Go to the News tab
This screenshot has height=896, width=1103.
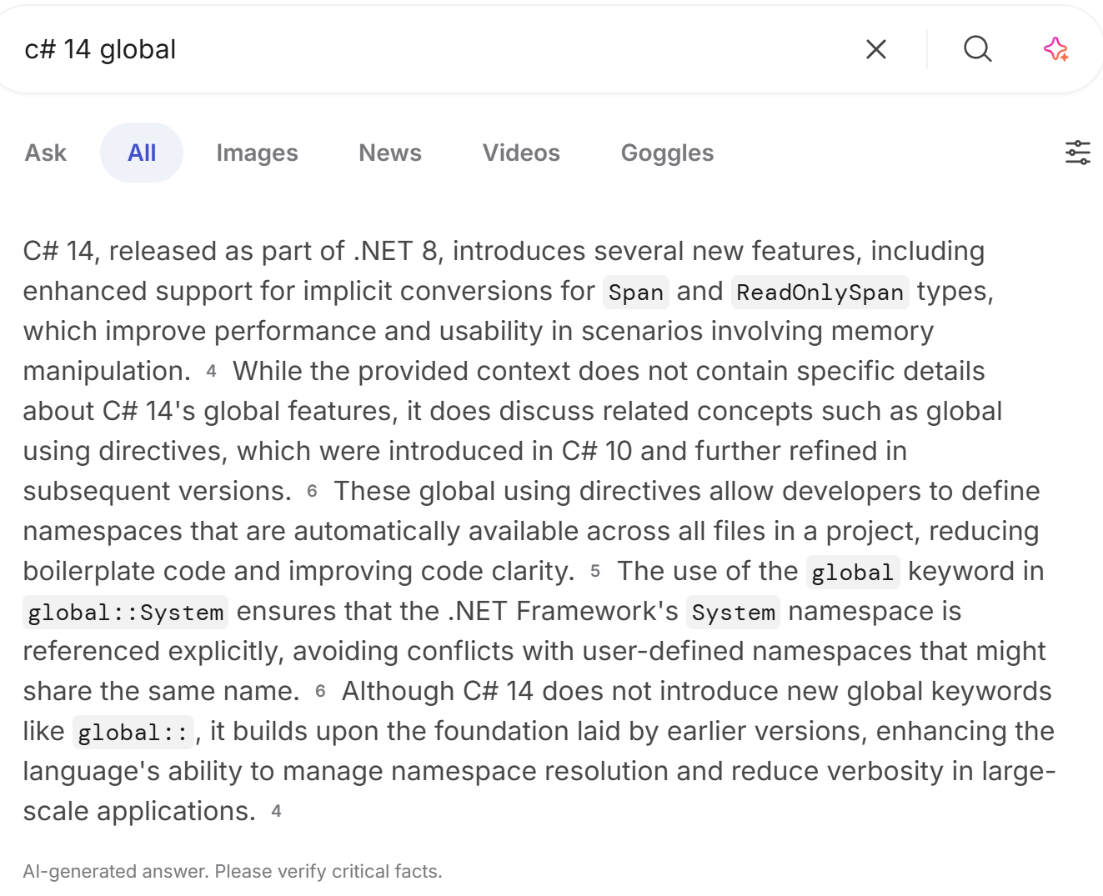tap(390, 153)
